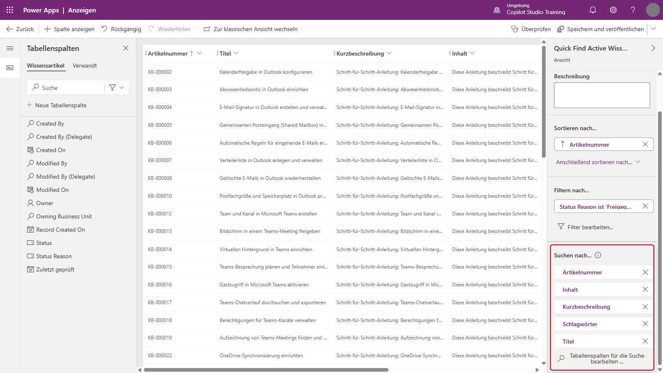This screenshot has height=373, width=663.
Task: Open Filter bearbeiten
Action: 585,227
